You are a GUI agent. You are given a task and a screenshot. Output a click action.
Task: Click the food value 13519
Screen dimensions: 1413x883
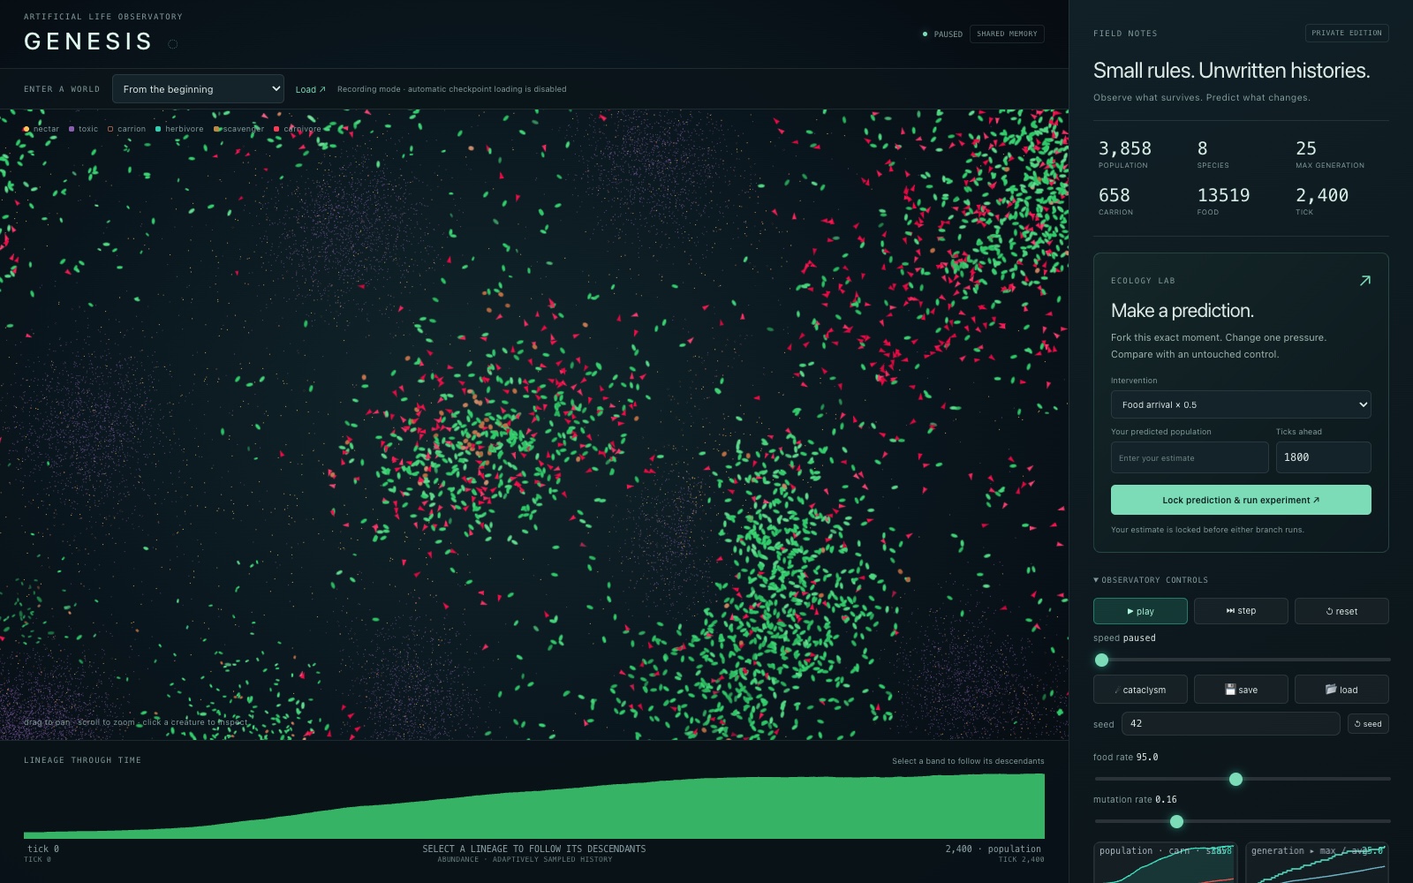coord(1223,195)
